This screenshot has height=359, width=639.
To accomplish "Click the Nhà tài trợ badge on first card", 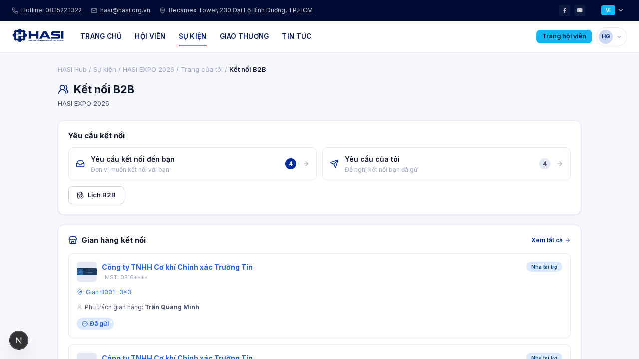I will 544,267.
